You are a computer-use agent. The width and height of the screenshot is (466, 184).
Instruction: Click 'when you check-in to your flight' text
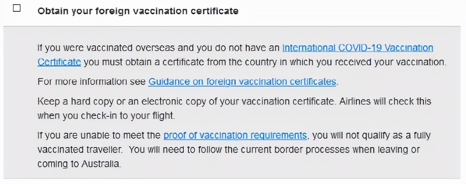pos(106,116)
